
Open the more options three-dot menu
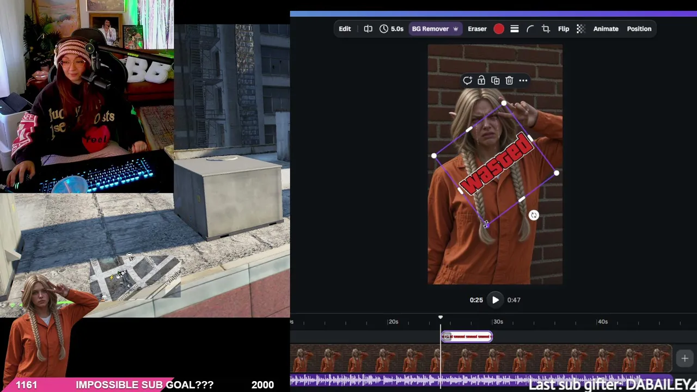[x=523, y=81]
